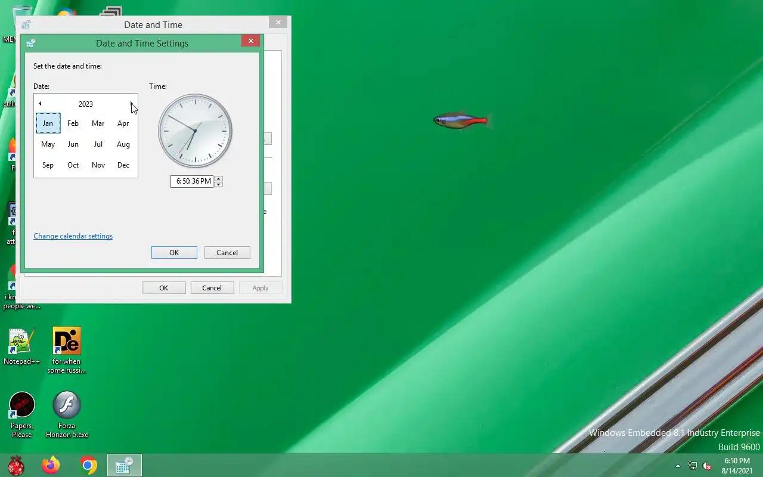Image resolution: width=763 pixels, height=477 pixels.
Task: Increase time with the up spinner
Action: pyautogui.click(x=218, y=178)
